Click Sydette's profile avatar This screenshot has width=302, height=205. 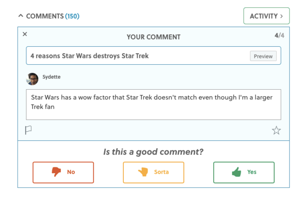click(32, 79)
